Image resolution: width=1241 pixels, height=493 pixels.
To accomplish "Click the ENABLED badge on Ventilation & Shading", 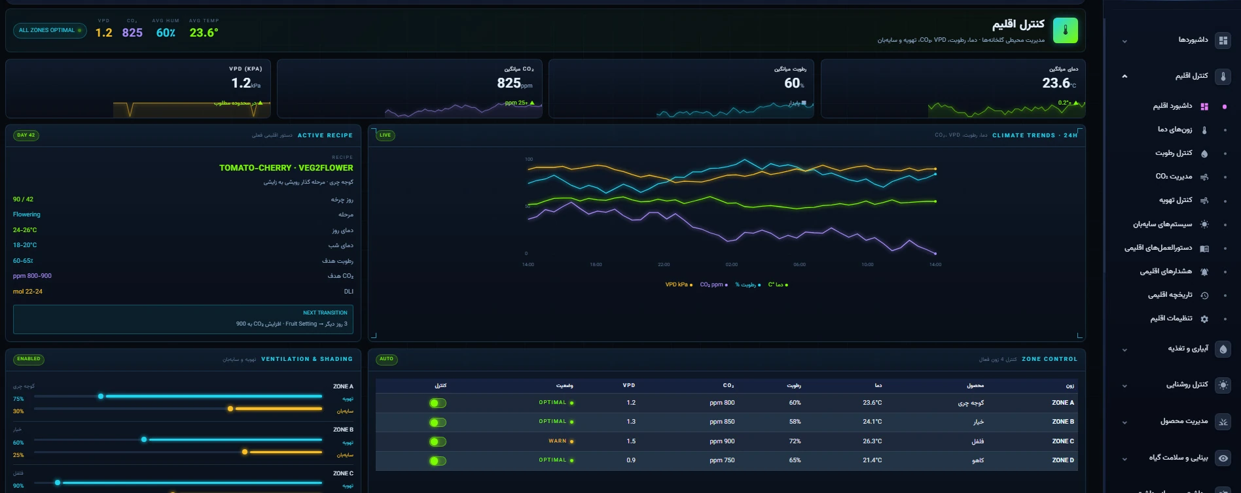I will point(28,359).
